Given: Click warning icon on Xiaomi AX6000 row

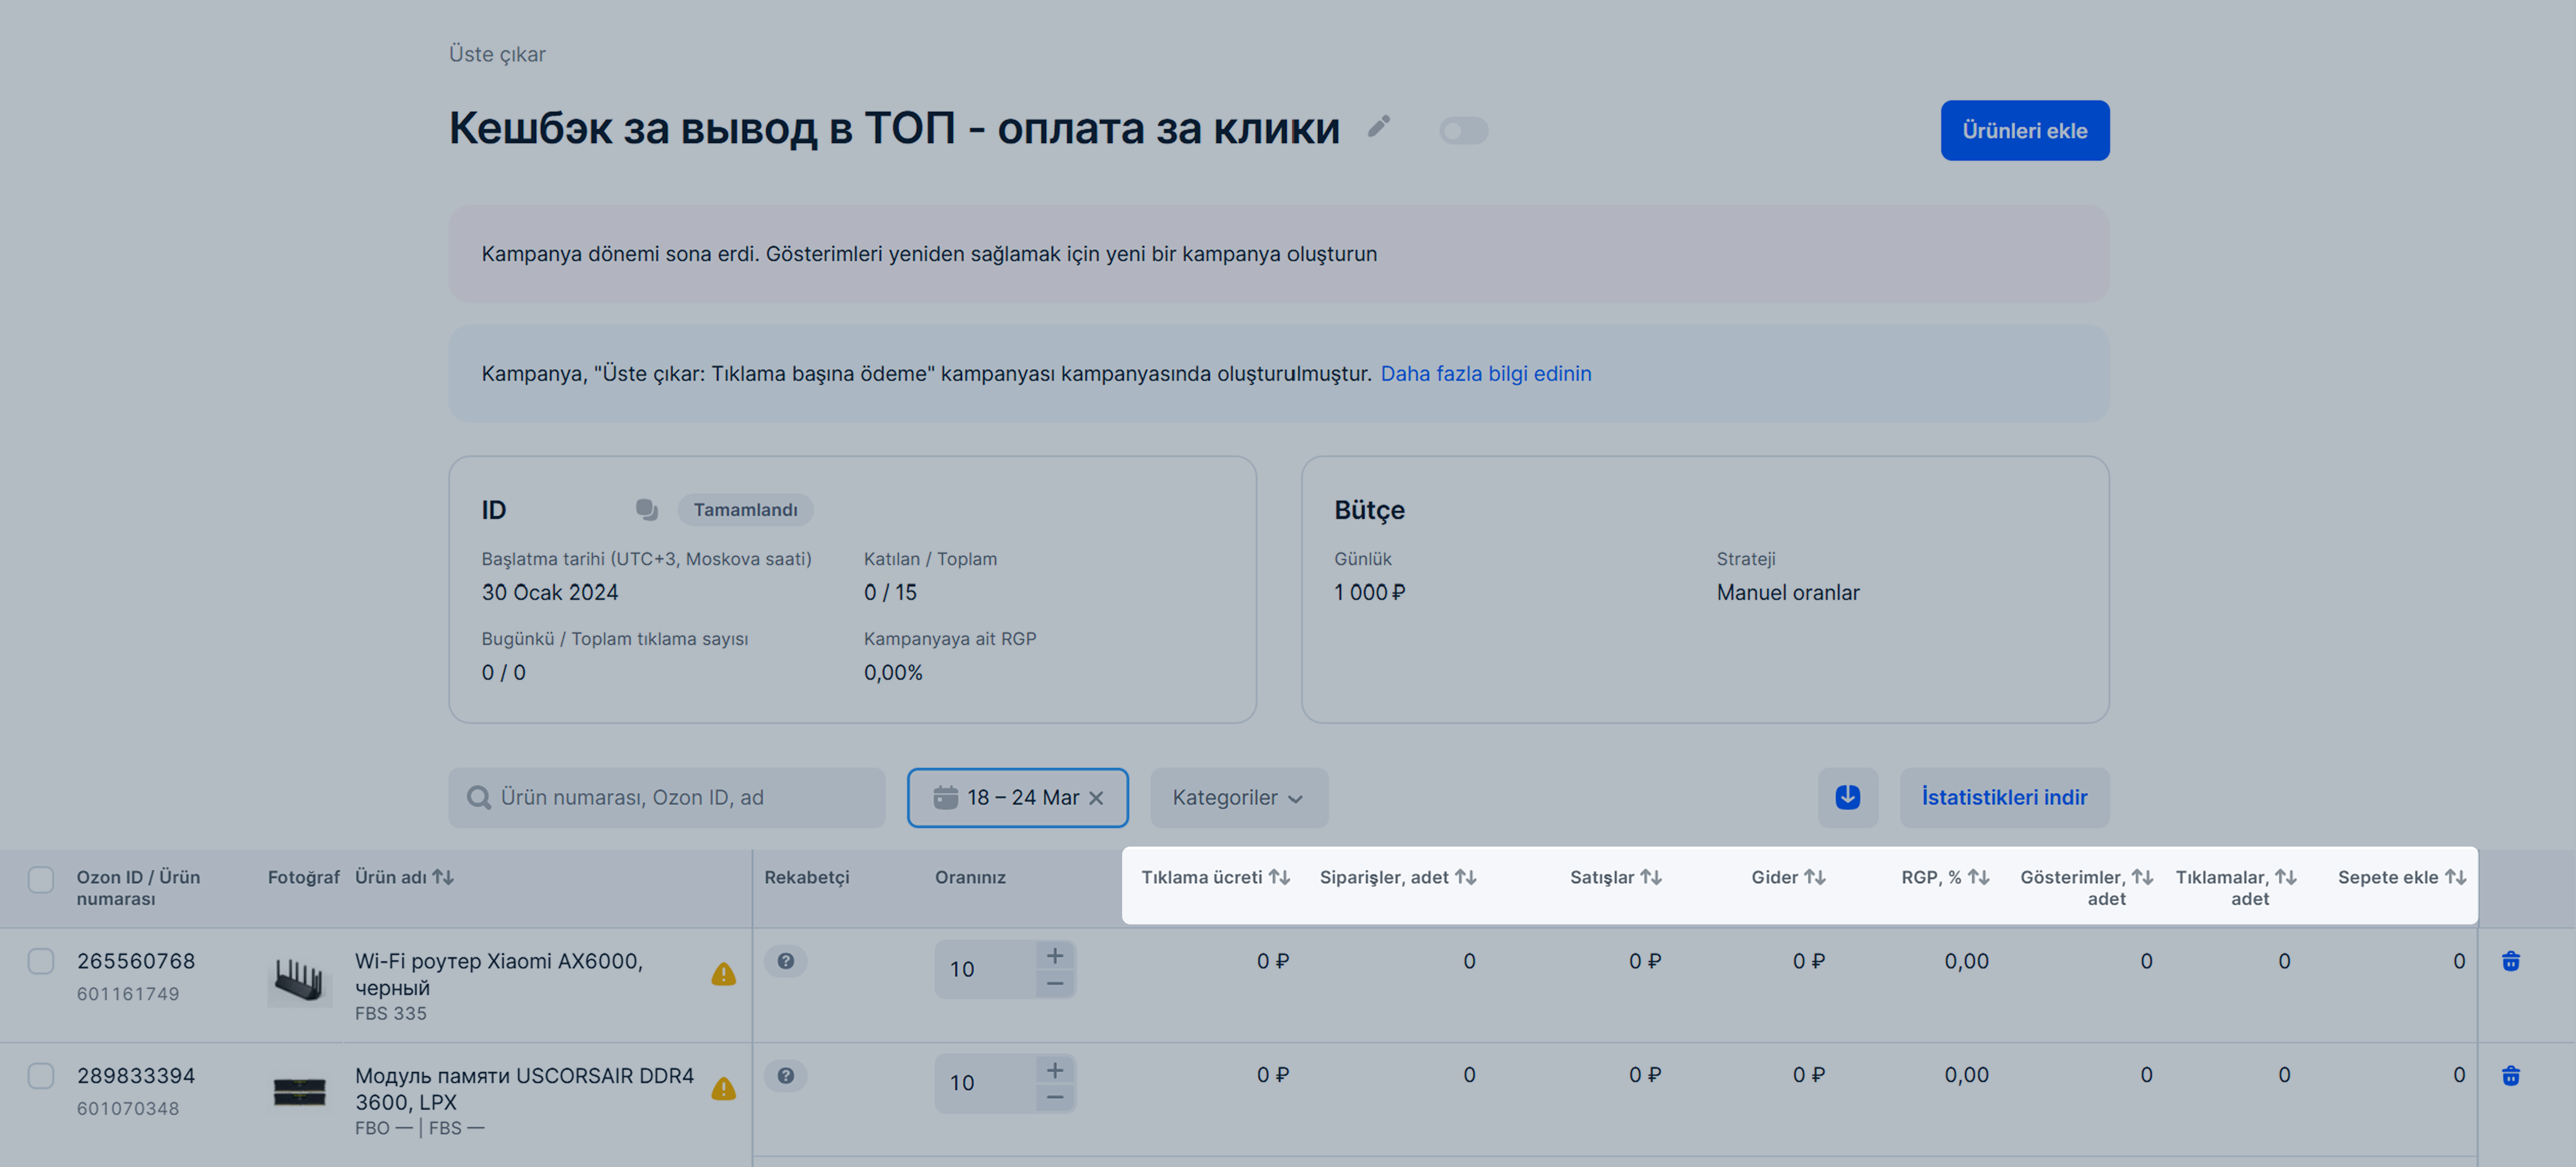Looking at the screenshot, I should click(723, 974).
